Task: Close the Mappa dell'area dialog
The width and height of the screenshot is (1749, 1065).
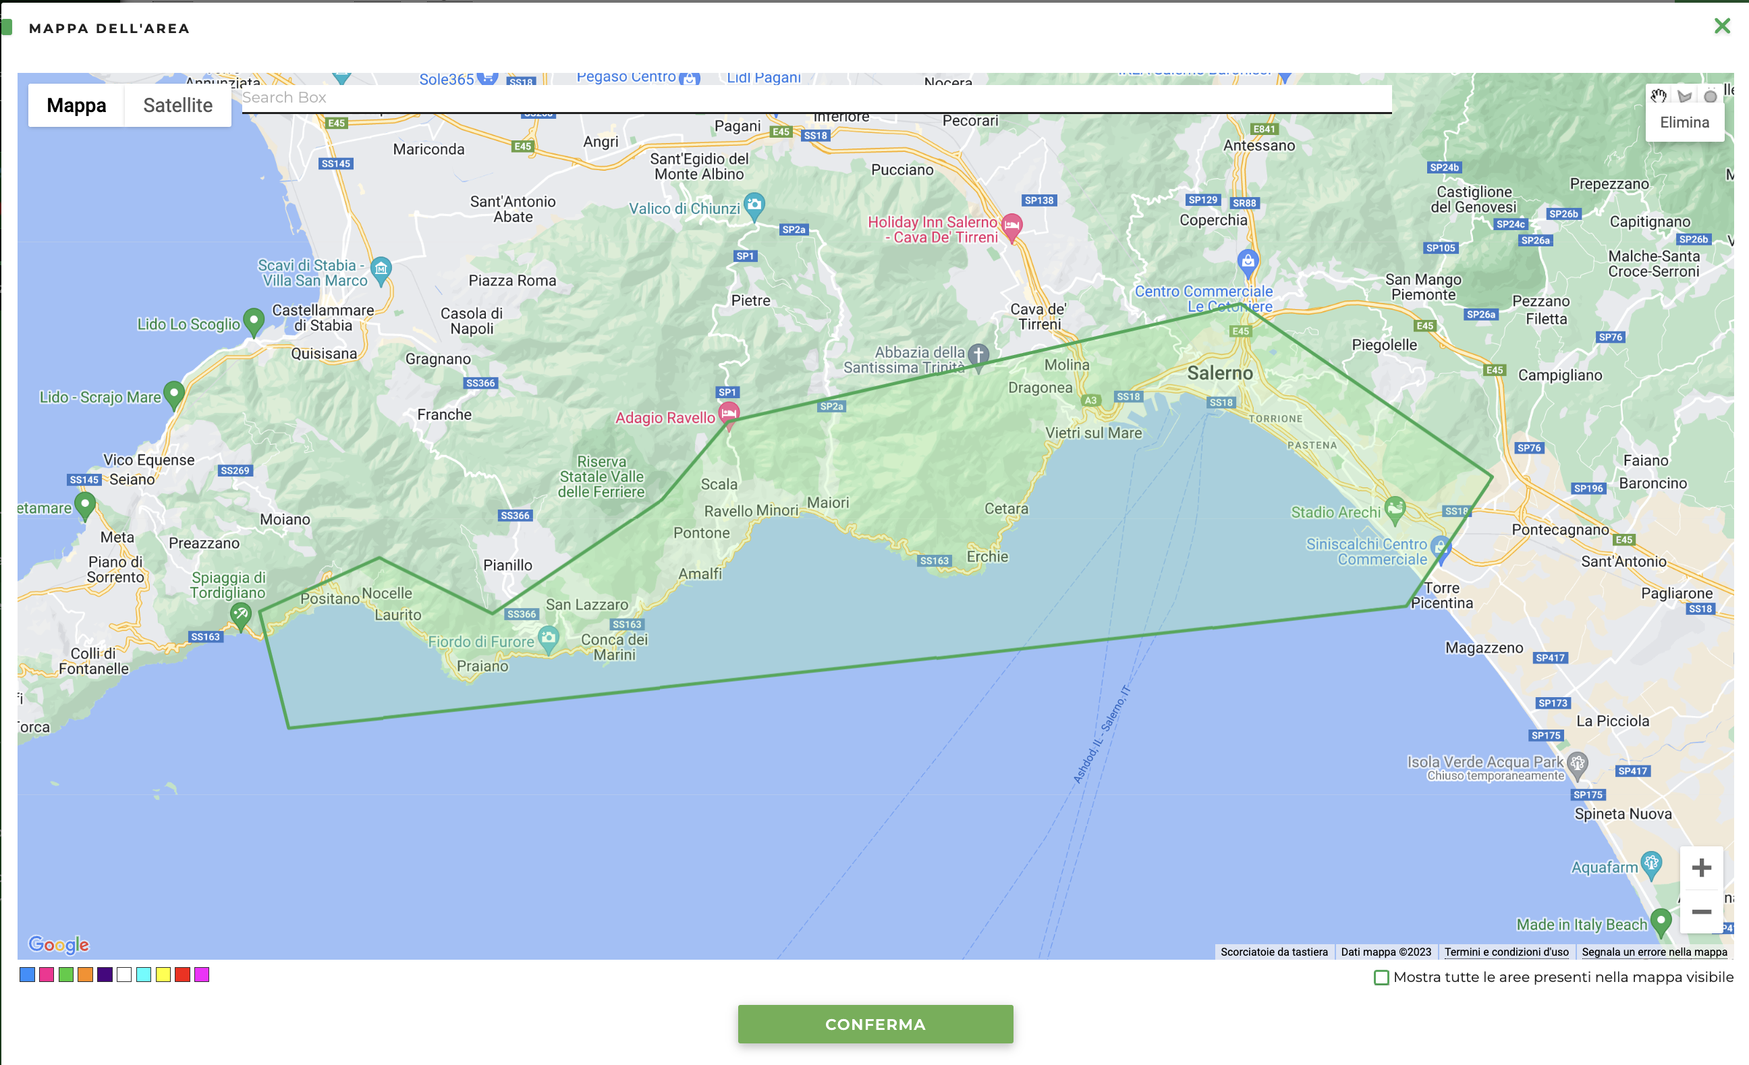Action: 1722,26
